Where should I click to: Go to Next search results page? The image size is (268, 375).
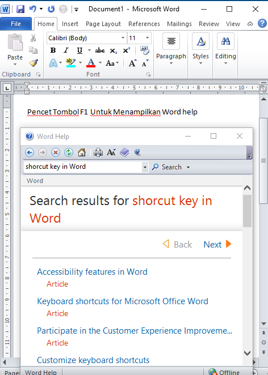(217, 244)
